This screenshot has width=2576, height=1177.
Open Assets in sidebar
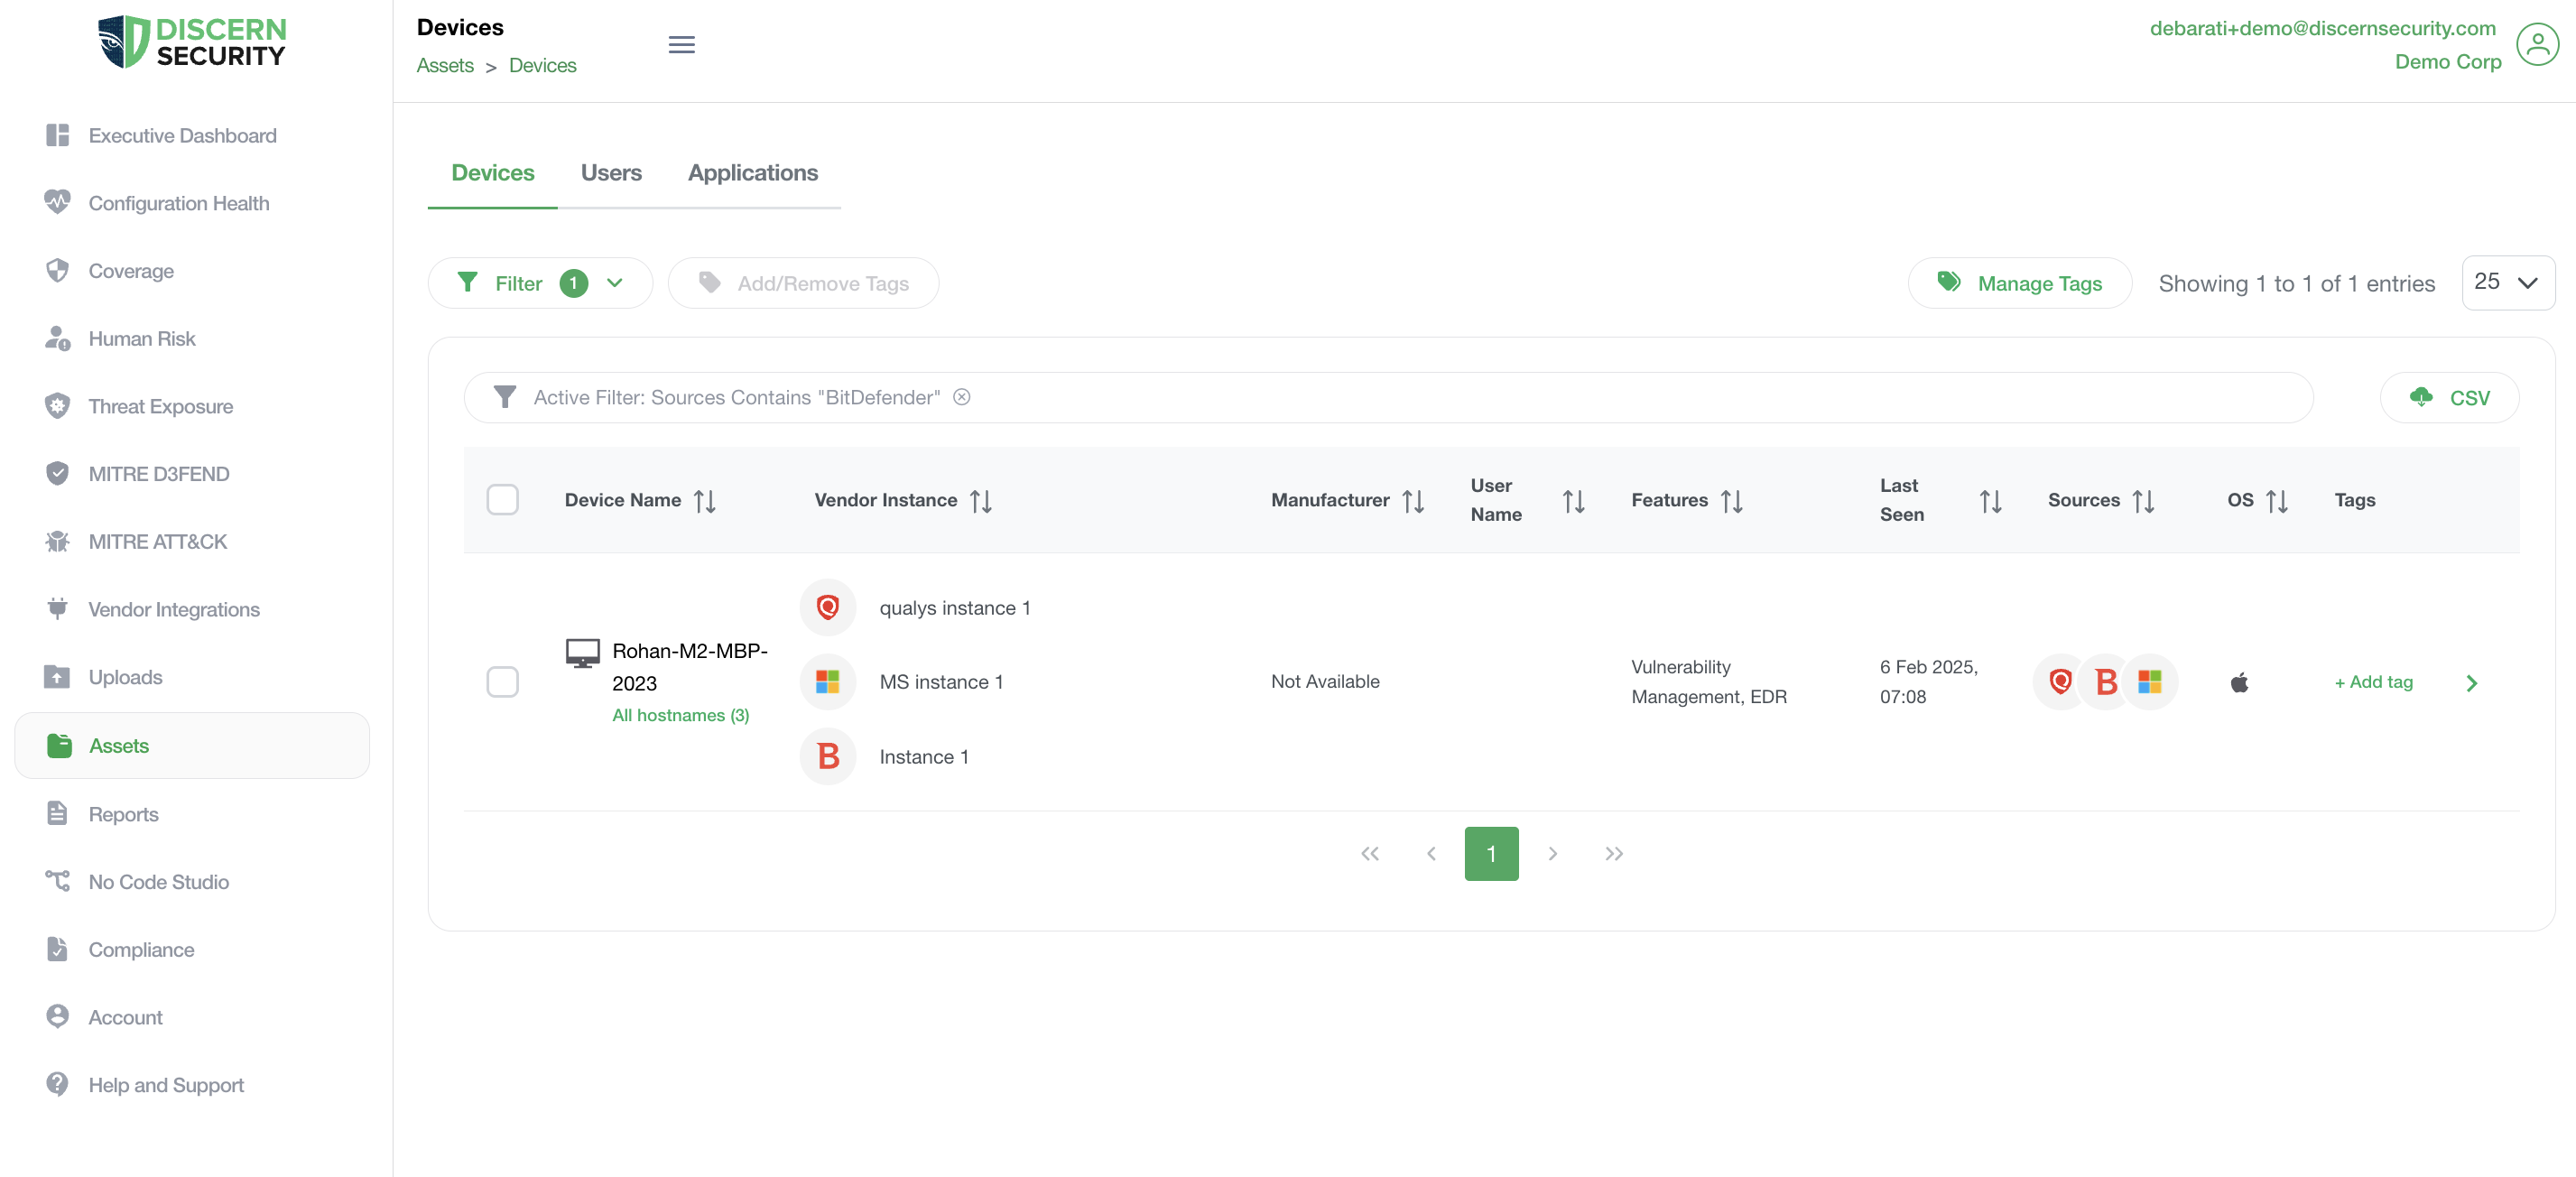(192, 745)
